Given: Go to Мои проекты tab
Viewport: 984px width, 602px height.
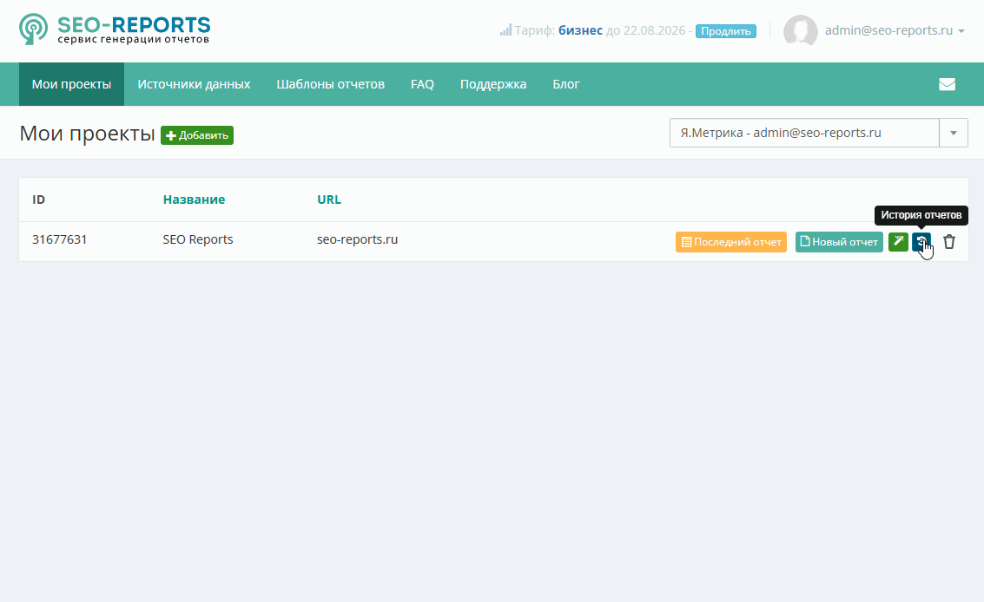Looking at the screenshot, I should tap(71, 84).
